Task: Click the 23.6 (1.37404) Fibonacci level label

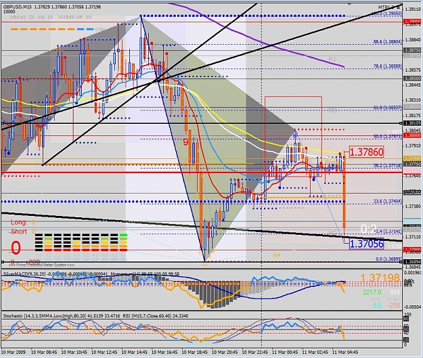Action: click(387, 201)
